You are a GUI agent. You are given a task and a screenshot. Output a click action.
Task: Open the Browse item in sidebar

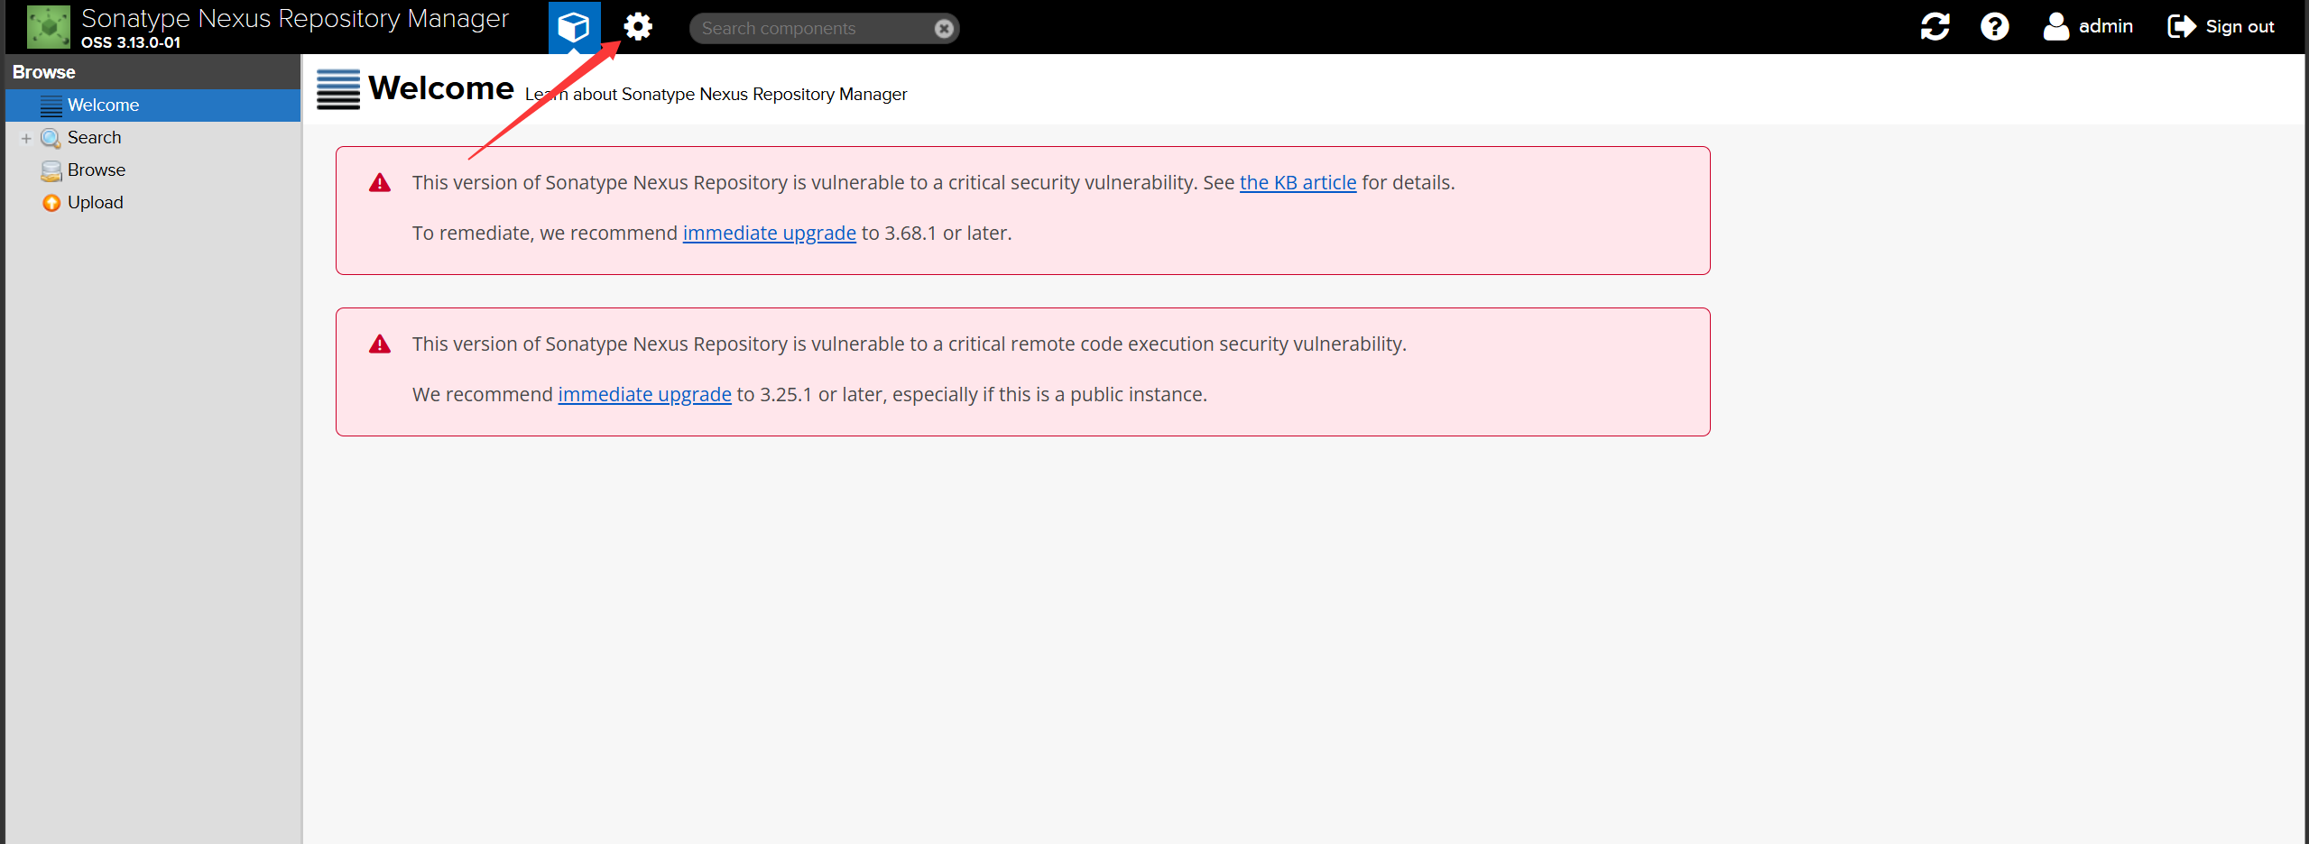pyautogui.click(x=96, y=170)
